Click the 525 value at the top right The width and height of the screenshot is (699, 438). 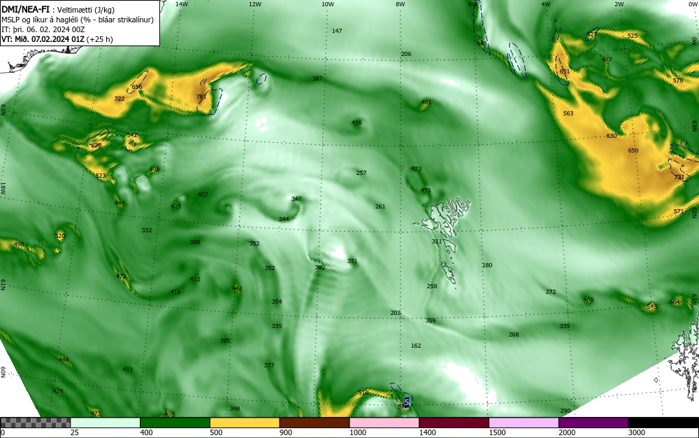[633, 36]
